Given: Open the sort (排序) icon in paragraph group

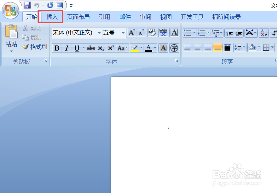Looking at the screenshot, I should click(264, 33).
